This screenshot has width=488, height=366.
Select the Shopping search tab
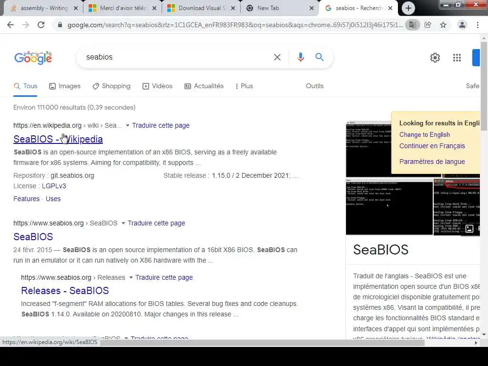(x=112, y=86)
